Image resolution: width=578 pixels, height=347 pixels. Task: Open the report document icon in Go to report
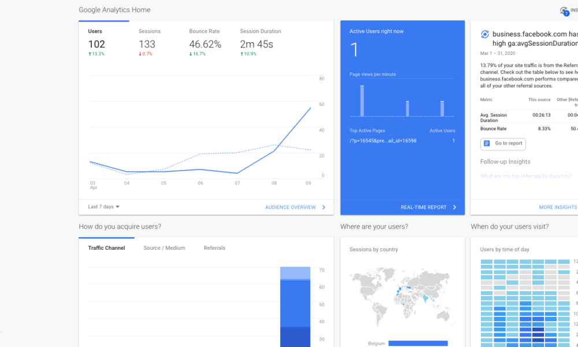coord(486,144)
